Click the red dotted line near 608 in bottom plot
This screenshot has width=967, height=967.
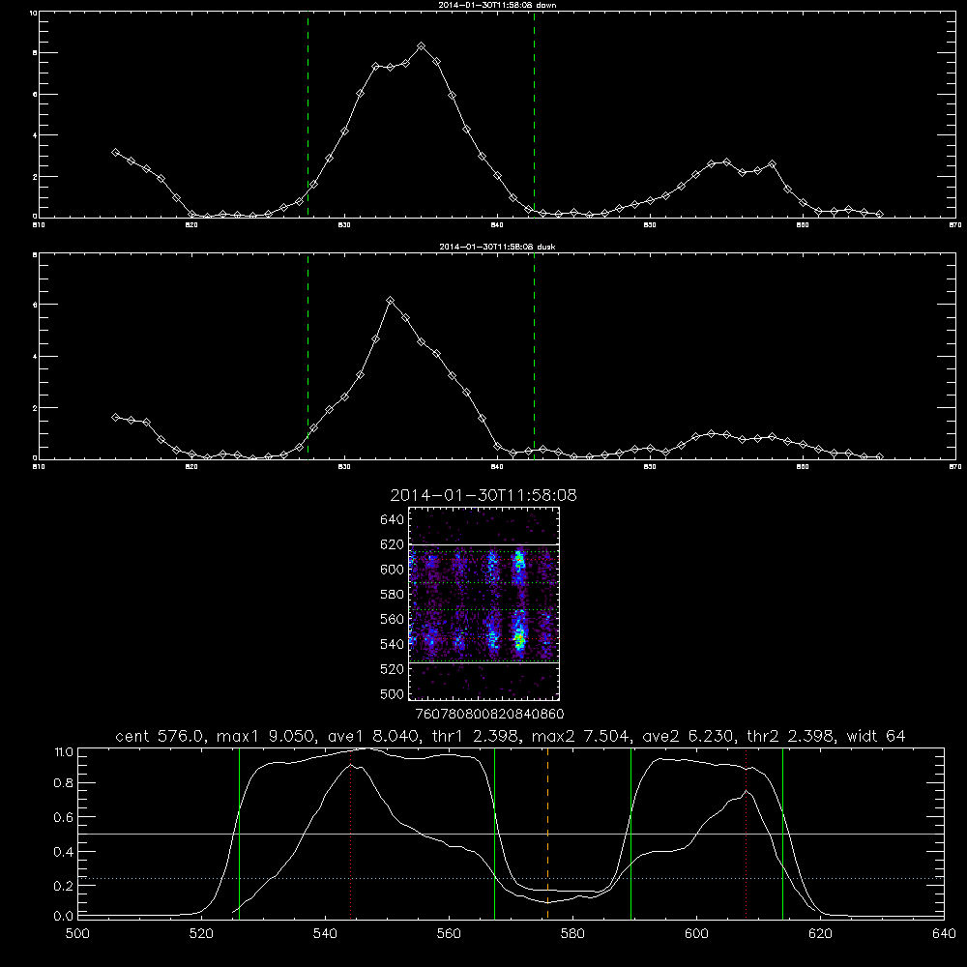click(747, 834)
